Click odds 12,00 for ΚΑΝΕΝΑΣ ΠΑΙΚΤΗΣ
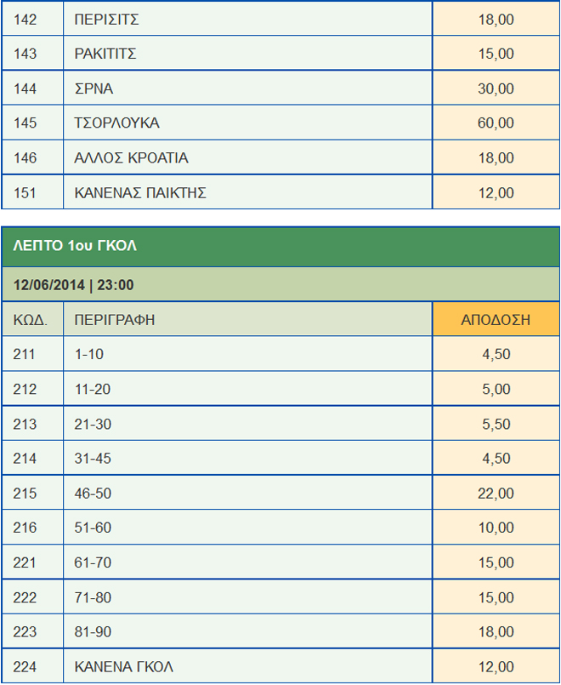This screenshot has width=561, height=685. (x=496, y=193)
